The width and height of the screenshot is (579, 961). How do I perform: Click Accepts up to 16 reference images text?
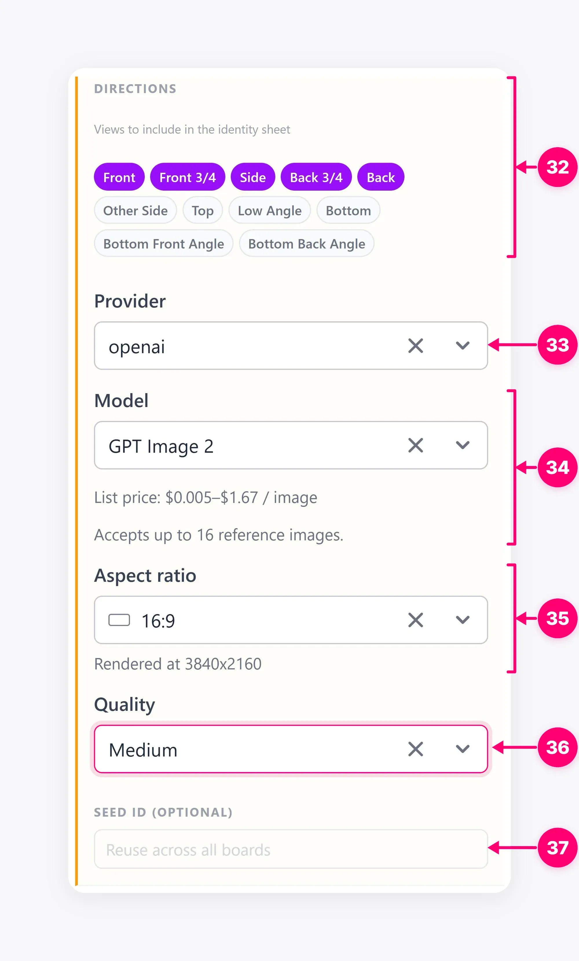click(x=219, y=535)
